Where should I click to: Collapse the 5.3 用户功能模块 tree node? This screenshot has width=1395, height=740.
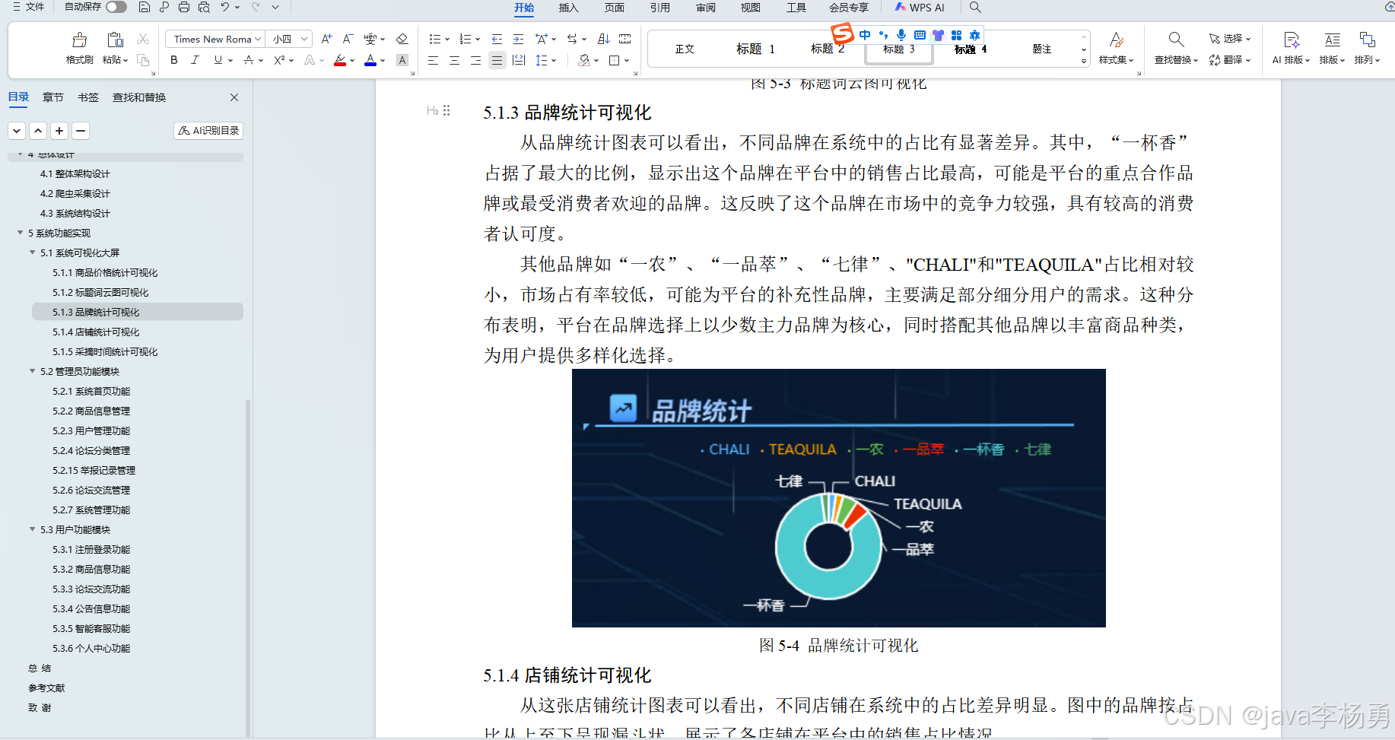coord(33,529)
